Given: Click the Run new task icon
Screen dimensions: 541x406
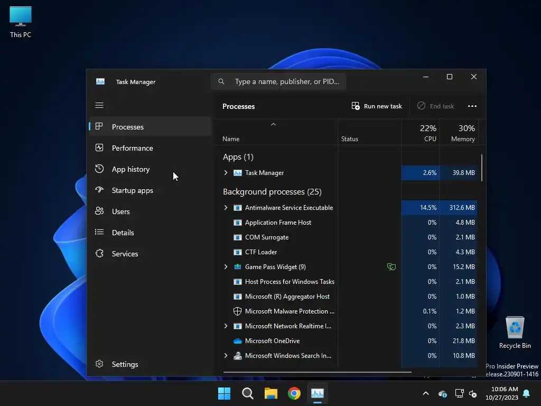Looking at the screenshot, I should pos(356,106).
